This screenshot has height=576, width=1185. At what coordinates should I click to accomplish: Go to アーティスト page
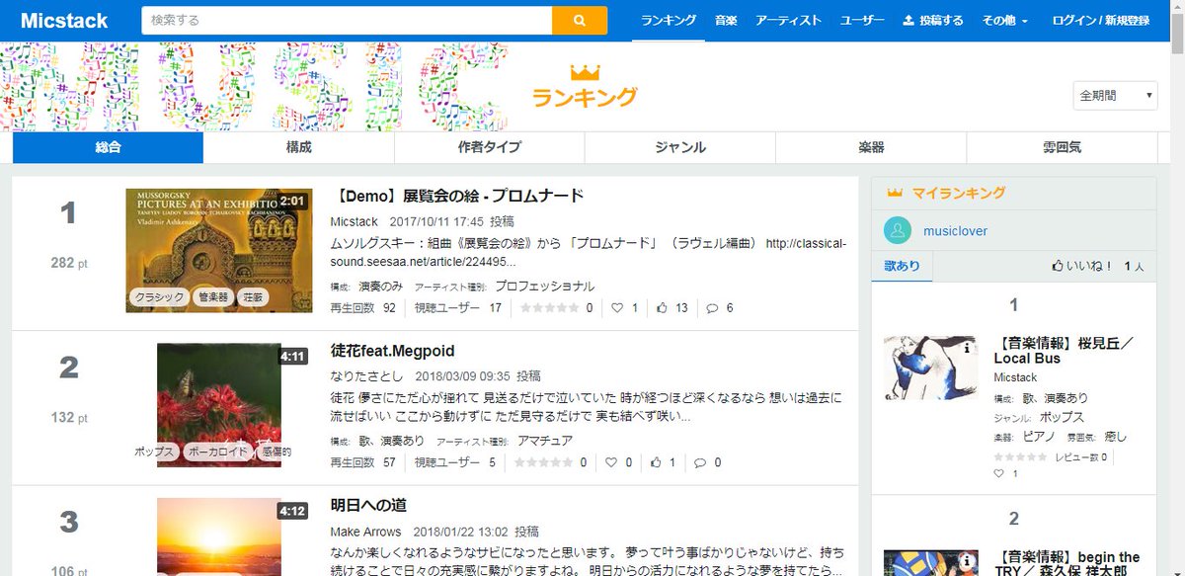788,20
